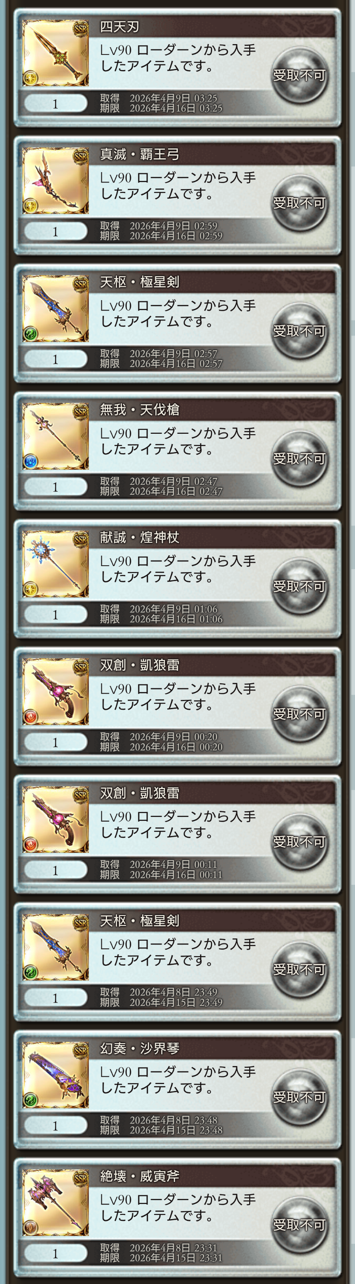Click 受取不可 button for 真滅・覇王弓
This screenshot has width=355, height=1284.
coord(299,203)
